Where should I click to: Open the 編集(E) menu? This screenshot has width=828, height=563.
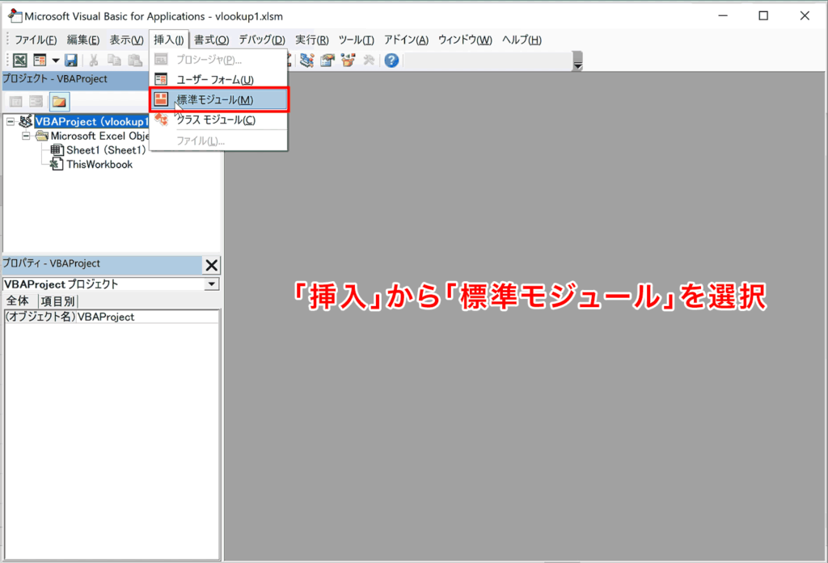pyautogui.click(x=83, y=40)
